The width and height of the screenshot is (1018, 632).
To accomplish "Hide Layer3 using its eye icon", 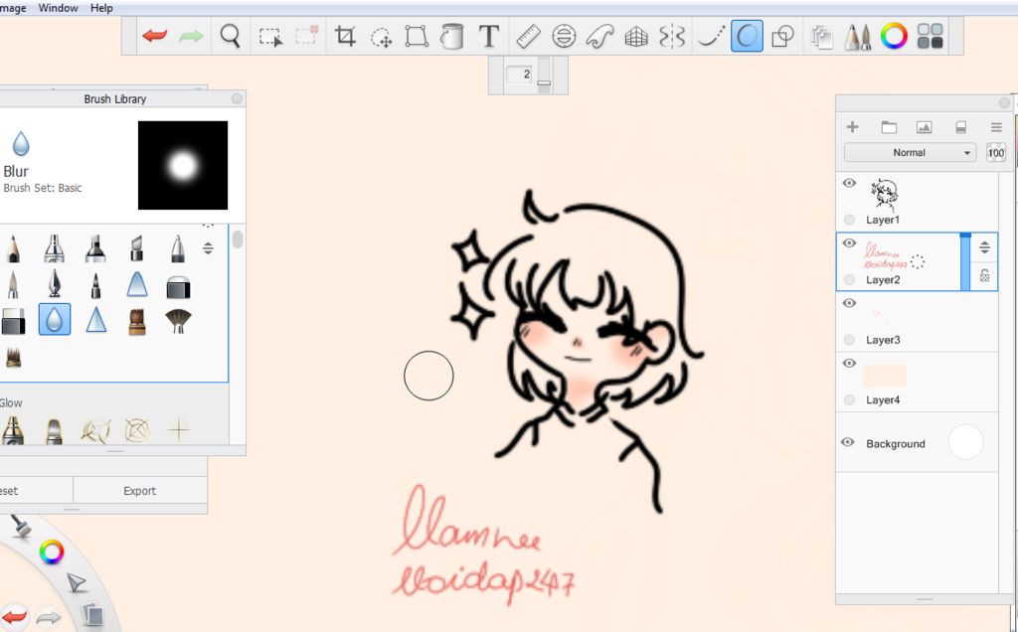I will coord(849,303).
